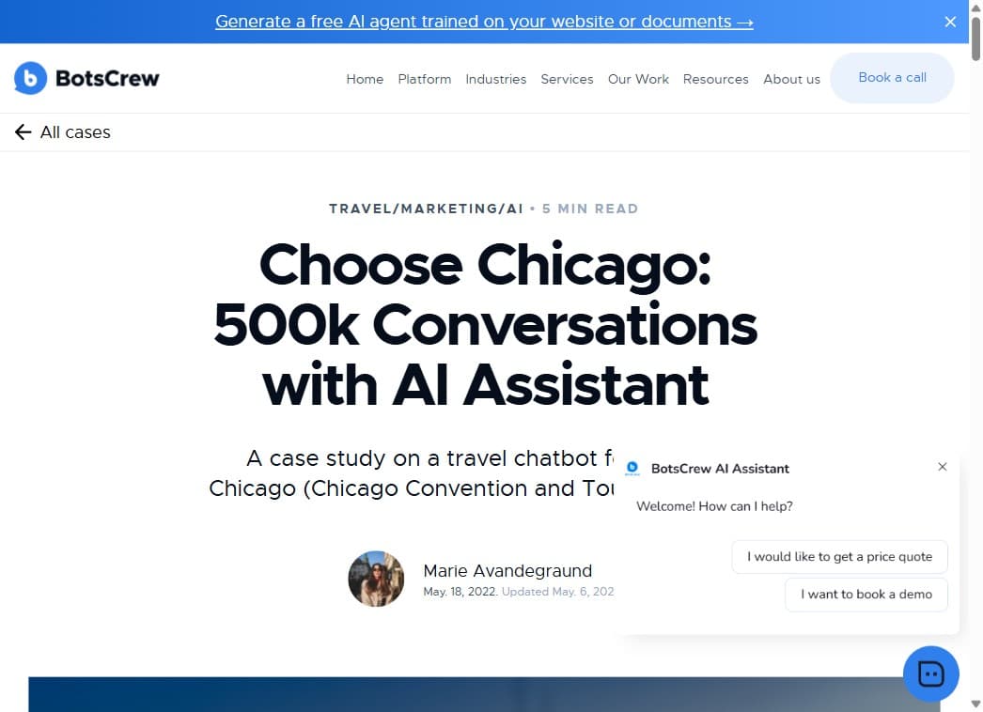Click the 'Choose Chicago' article headline

pyautogui.click(x=485, y=324)
